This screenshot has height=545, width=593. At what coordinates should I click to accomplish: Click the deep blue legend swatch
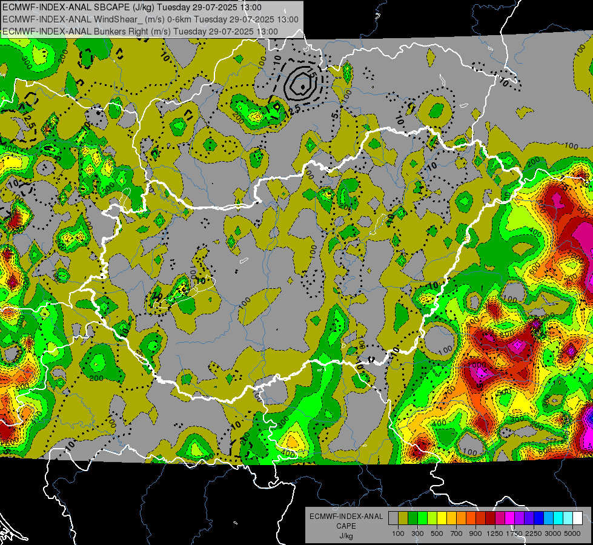(539, 518)
